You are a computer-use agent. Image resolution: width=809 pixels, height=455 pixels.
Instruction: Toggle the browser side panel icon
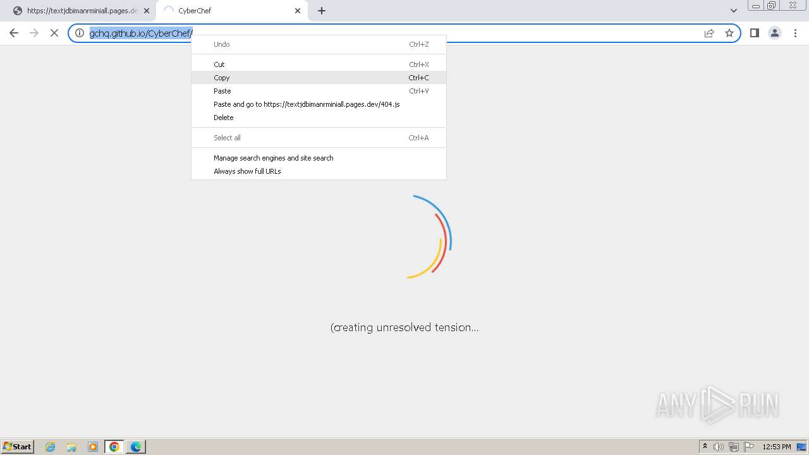click(754, 33)
